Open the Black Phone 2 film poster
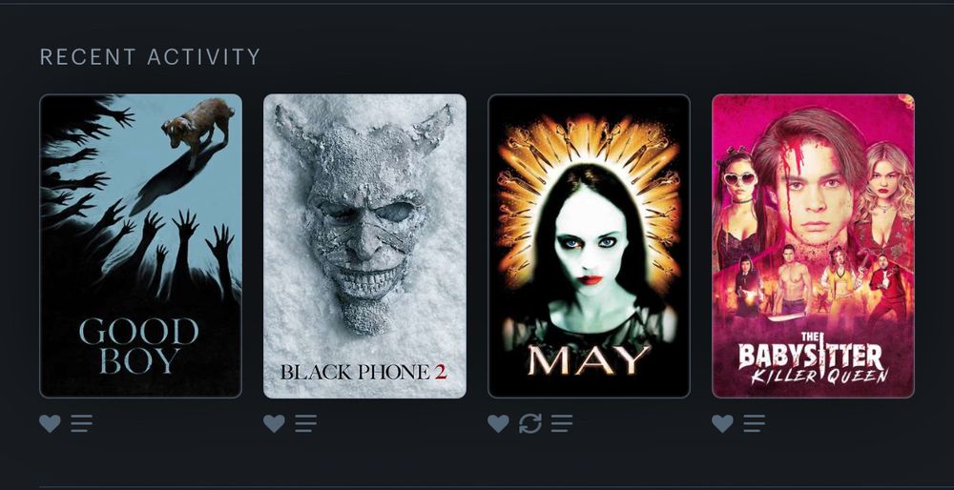The height and width of the screenshot is (490, 954). click(365, 246)
